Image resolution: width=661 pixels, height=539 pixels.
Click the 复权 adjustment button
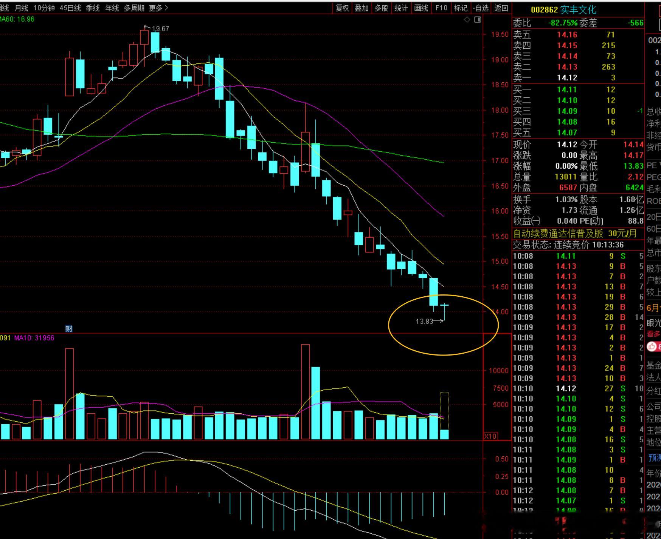(x=342, y=8)
